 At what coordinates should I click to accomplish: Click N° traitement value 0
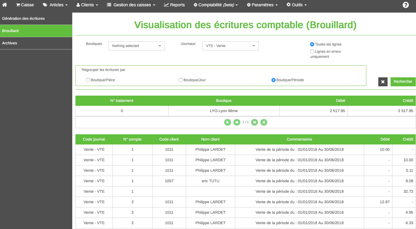[x=122, y=111]
